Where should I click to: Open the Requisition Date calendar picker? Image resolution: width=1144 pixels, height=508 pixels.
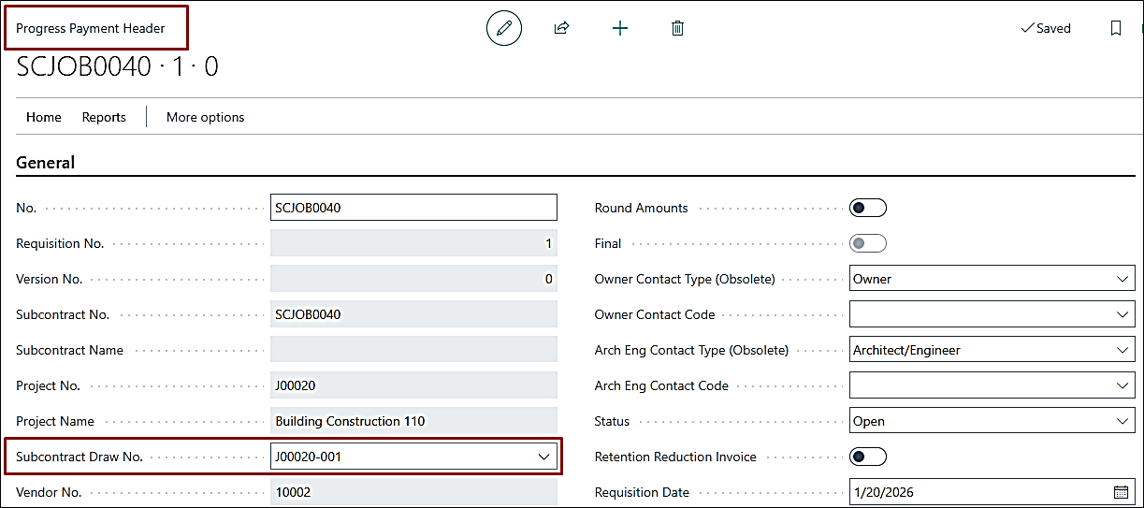point(1121,492)
